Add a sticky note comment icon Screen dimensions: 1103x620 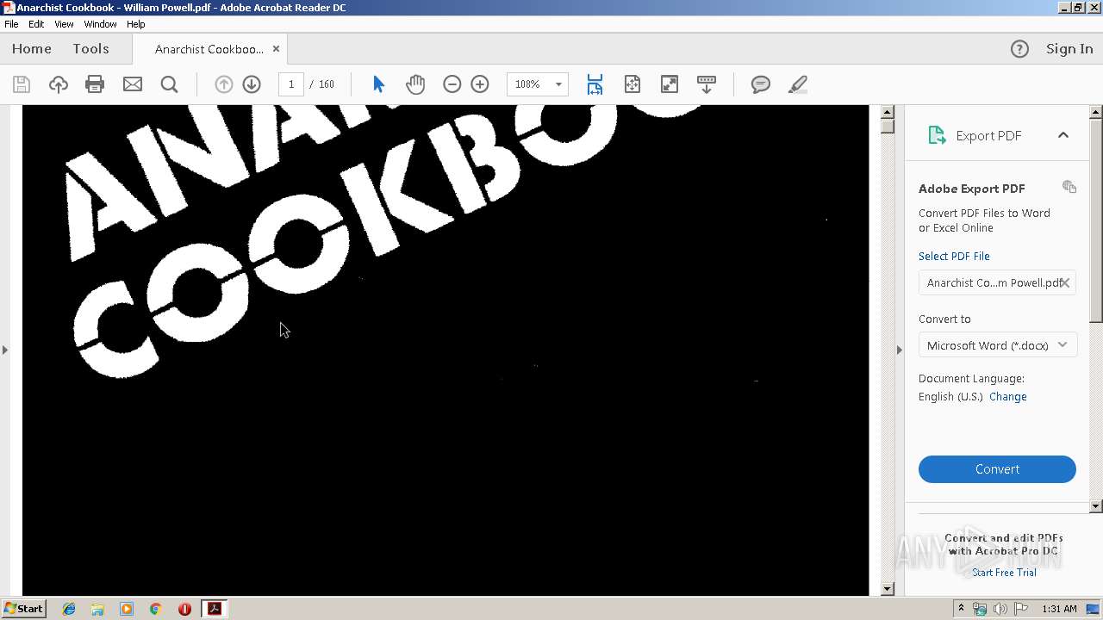760,84
